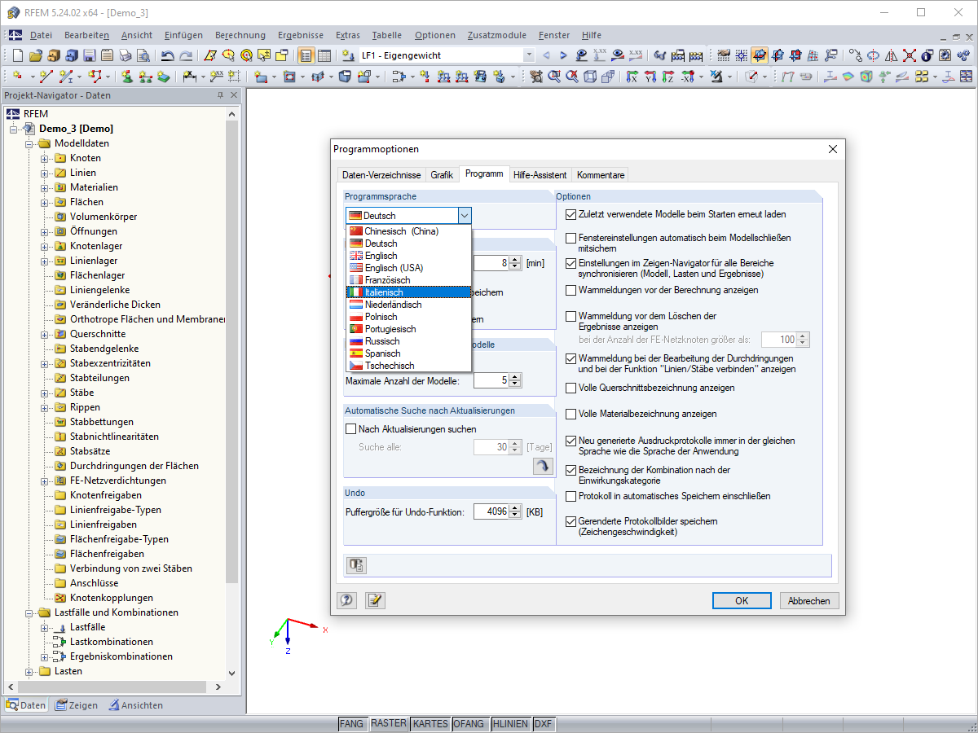
Task: Open the Berechnung menu
Action: click(x=240, y=35)
